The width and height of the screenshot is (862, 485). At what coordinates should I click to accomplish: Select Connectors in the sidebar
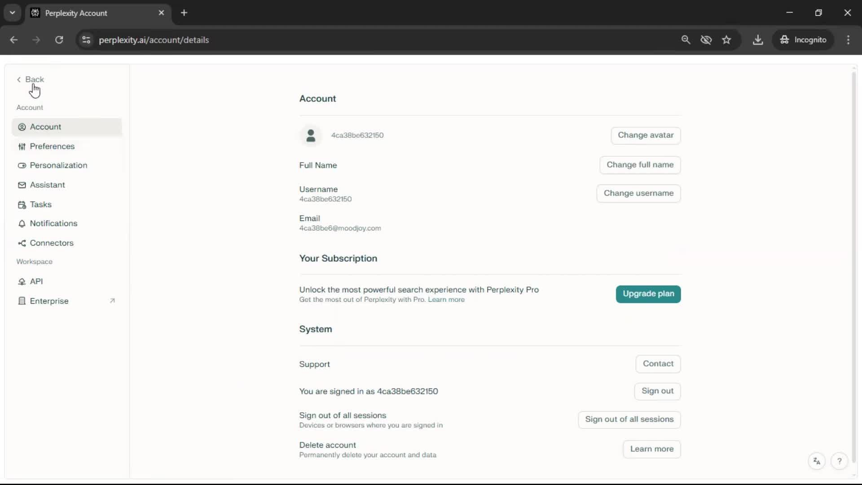[x=52, y=243]
